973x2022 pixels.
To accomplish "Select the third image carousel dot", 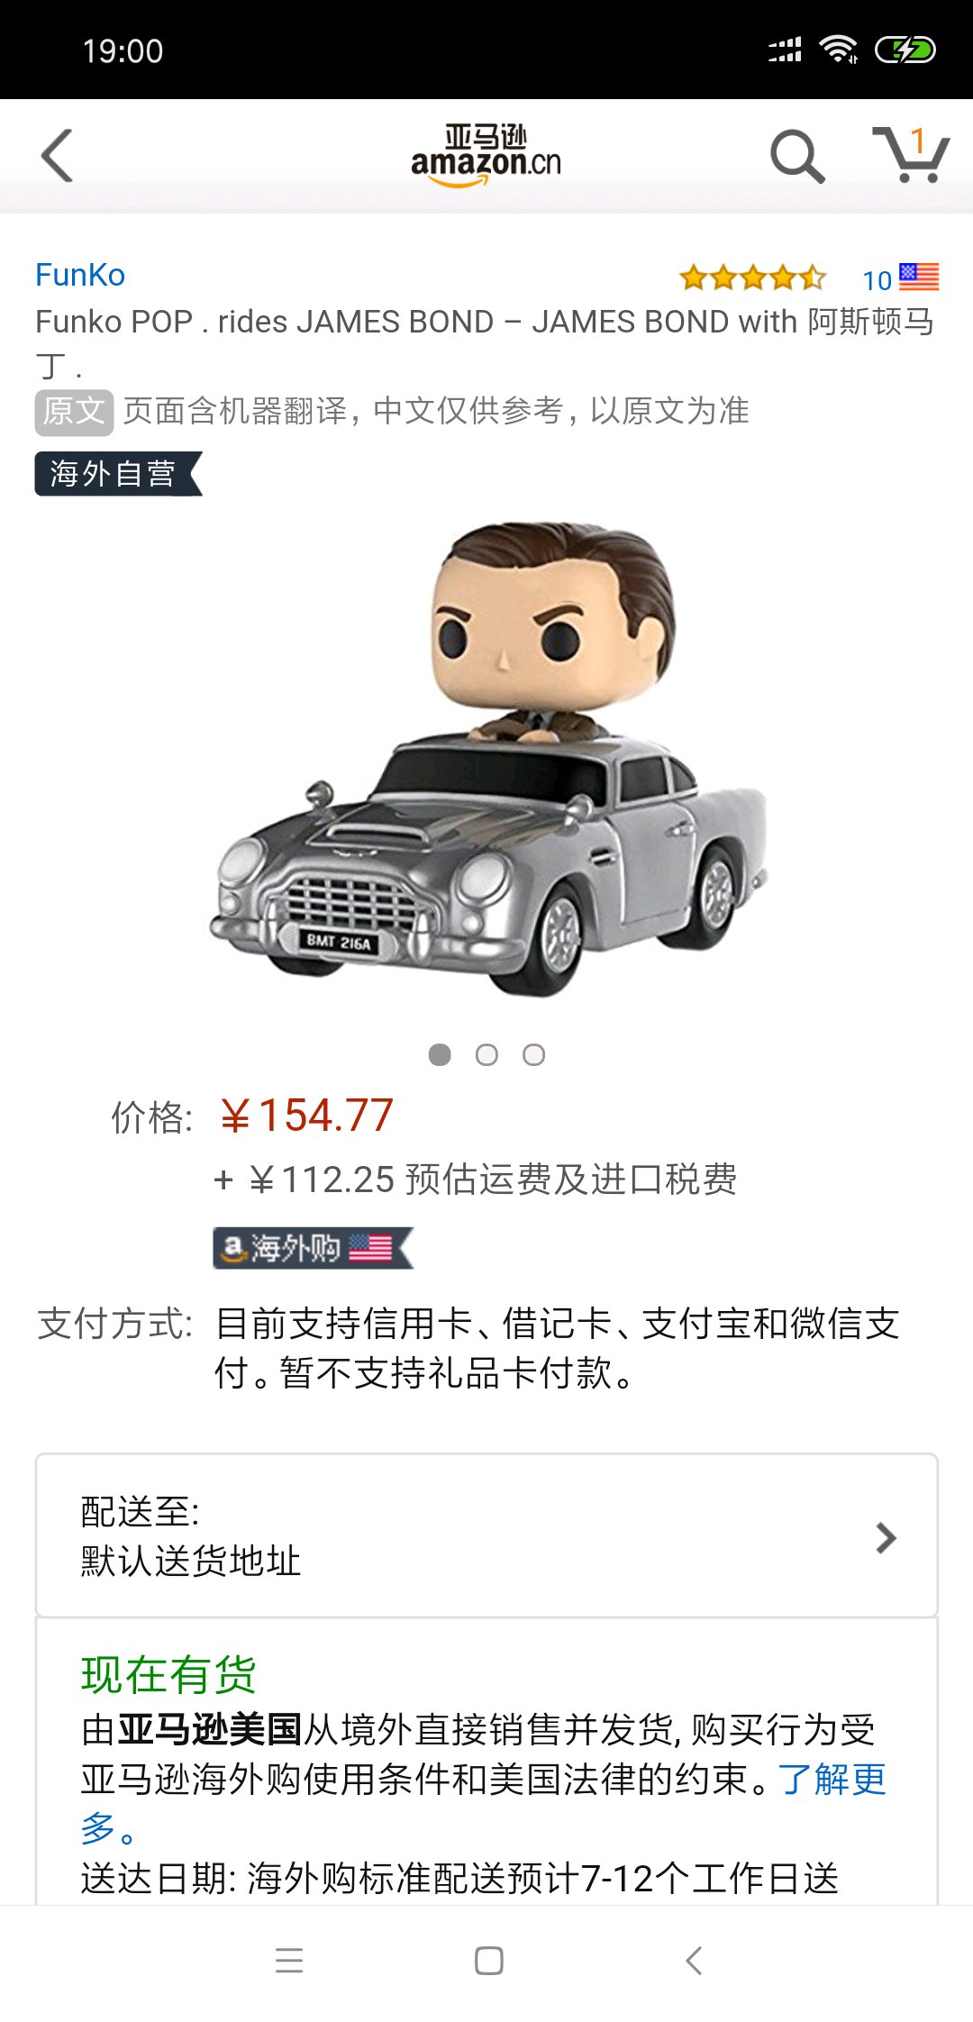I will point(533,1054).
